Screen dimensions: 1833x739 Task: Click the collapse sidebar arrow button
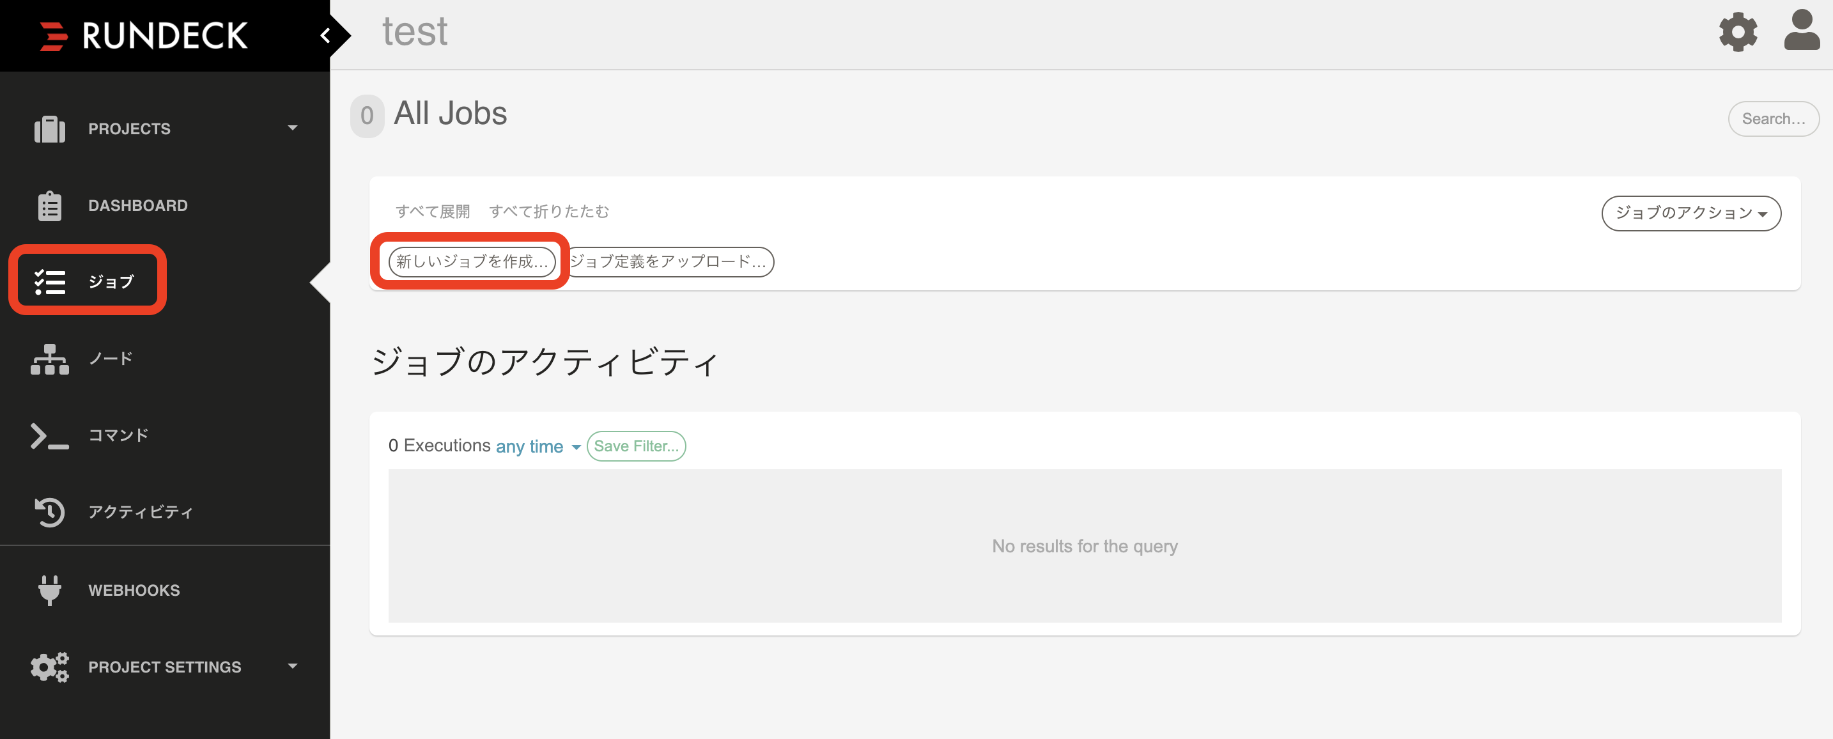click(327, 33)
